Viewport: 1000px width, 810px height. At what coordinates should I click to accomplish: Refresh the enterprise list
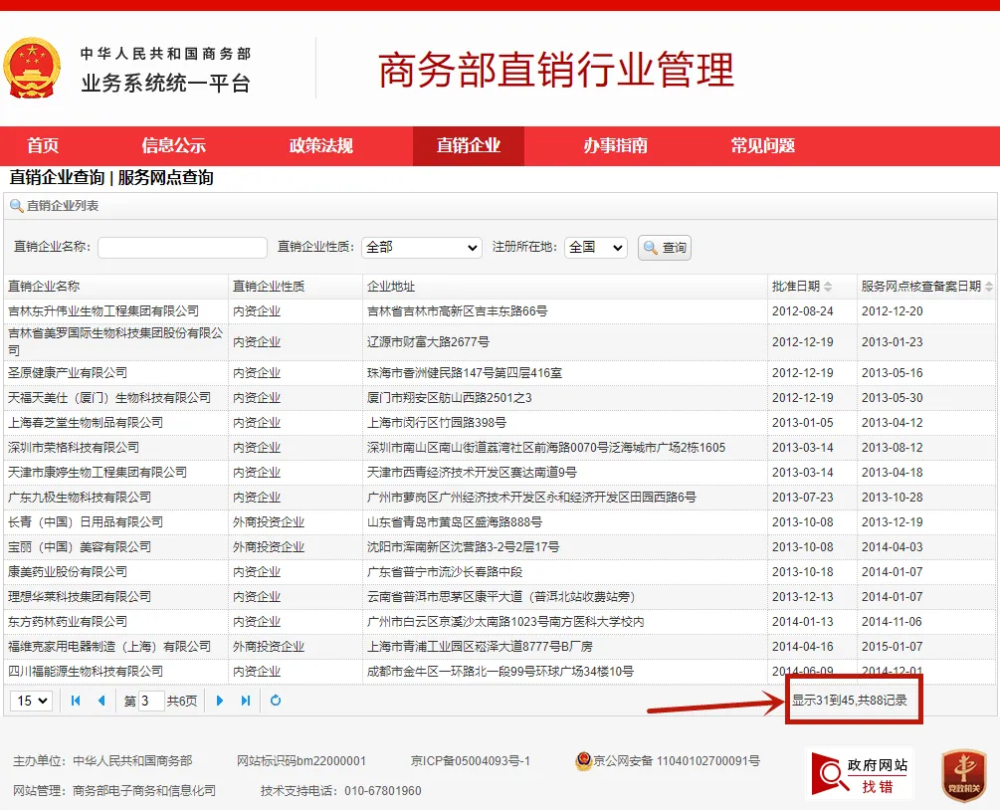(x=276, y=701)
